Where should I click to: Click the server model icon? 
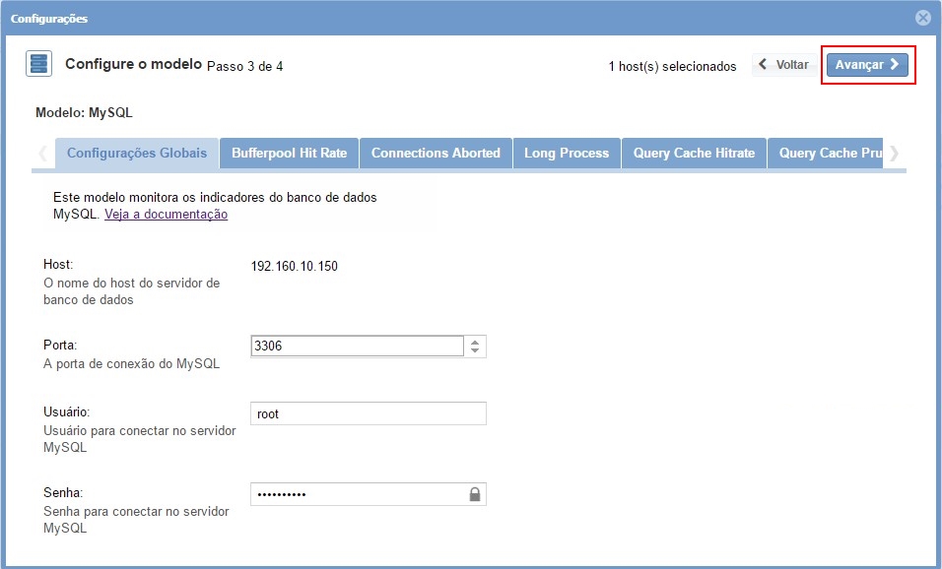point(38,65)
